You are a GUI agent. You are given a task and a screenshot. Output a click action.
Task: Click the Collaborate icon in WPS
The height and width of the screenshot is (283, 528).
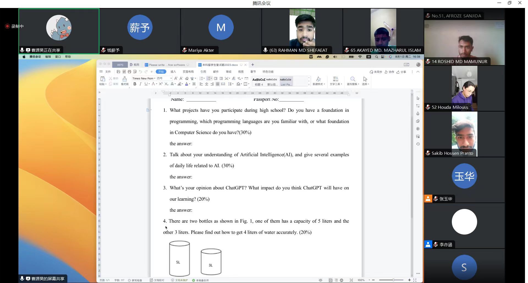click(389, 72)
